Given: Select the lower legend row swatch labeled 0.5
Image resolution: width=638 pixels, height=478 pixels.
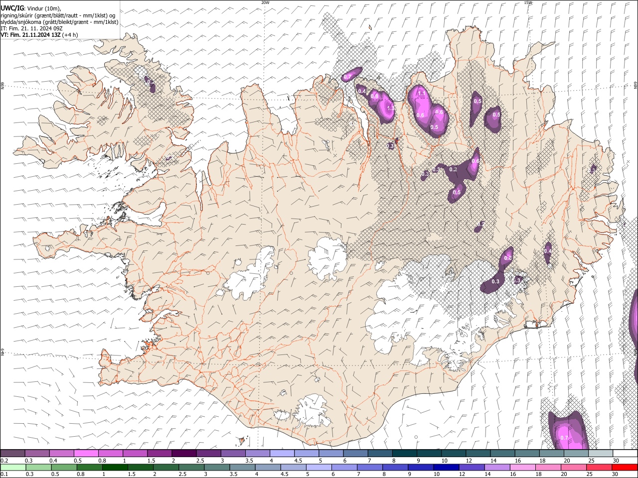Looking at the screenshot, I should (x=64, y=467).
